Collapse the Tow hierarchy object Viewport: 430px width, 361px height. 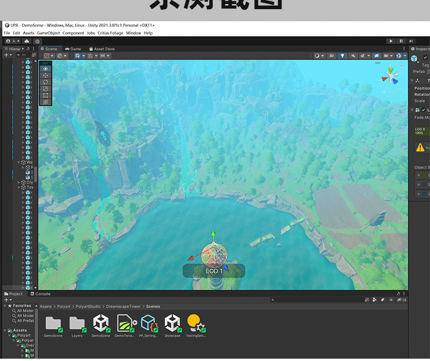click(19, 187)
